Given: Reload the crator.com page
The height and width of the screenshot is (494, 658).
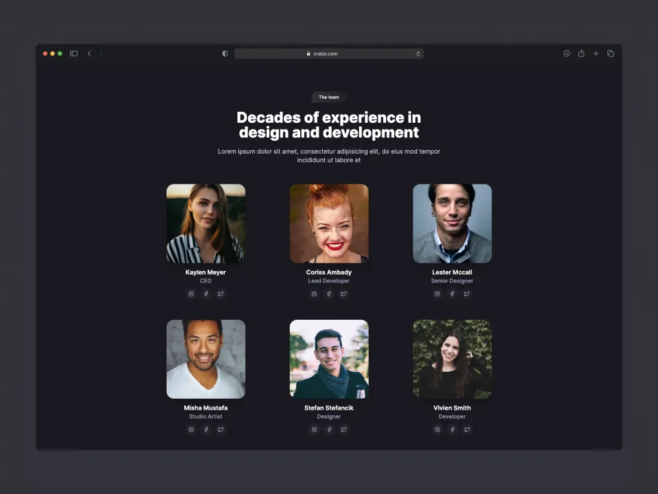Looking at the screenshot, I should click(418, 54).
